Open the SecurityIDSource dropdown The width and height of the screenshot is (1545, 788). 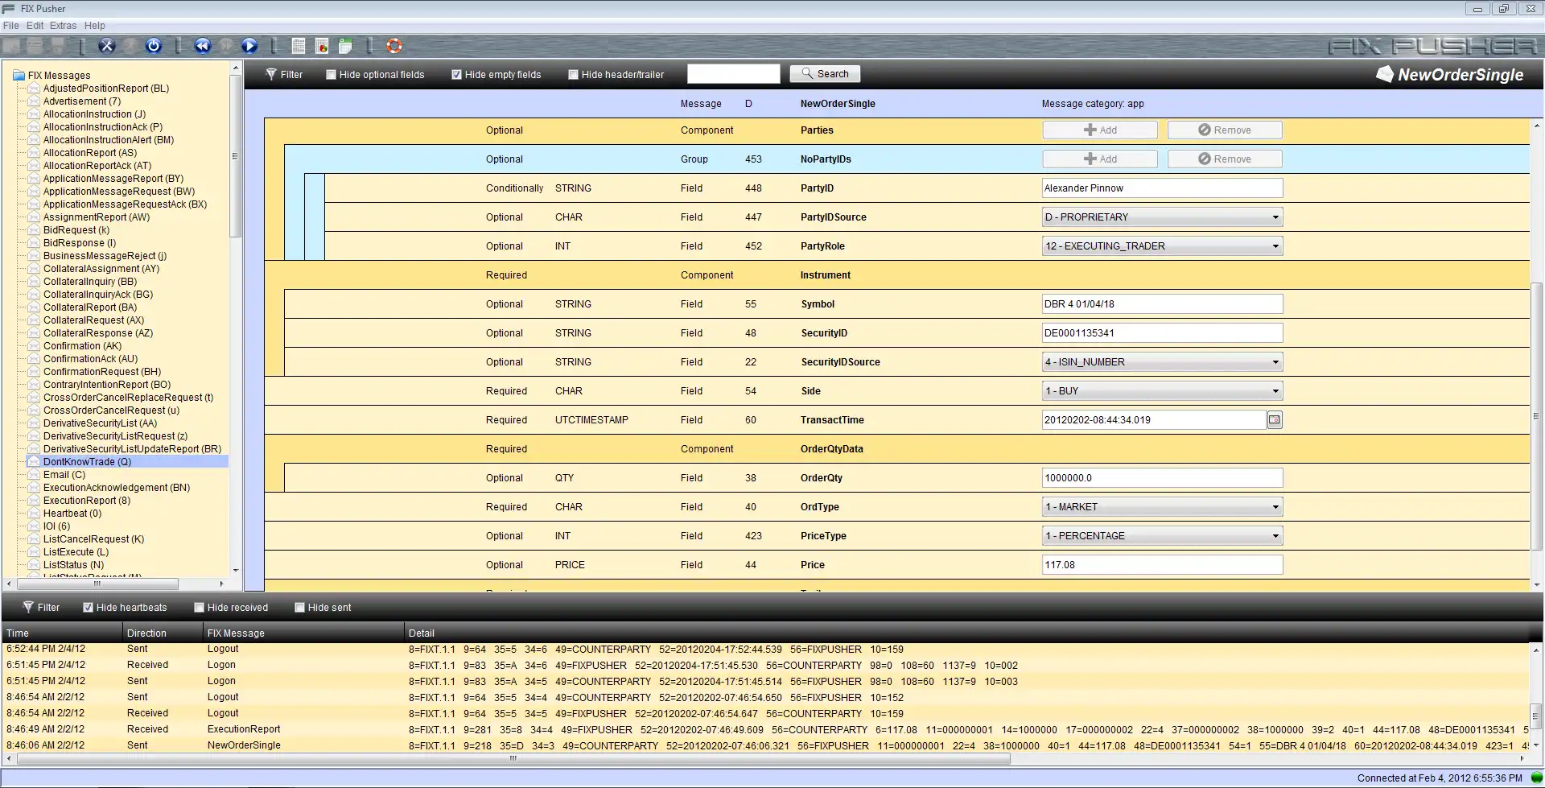pyautogui.click(x=1162, y=362)
